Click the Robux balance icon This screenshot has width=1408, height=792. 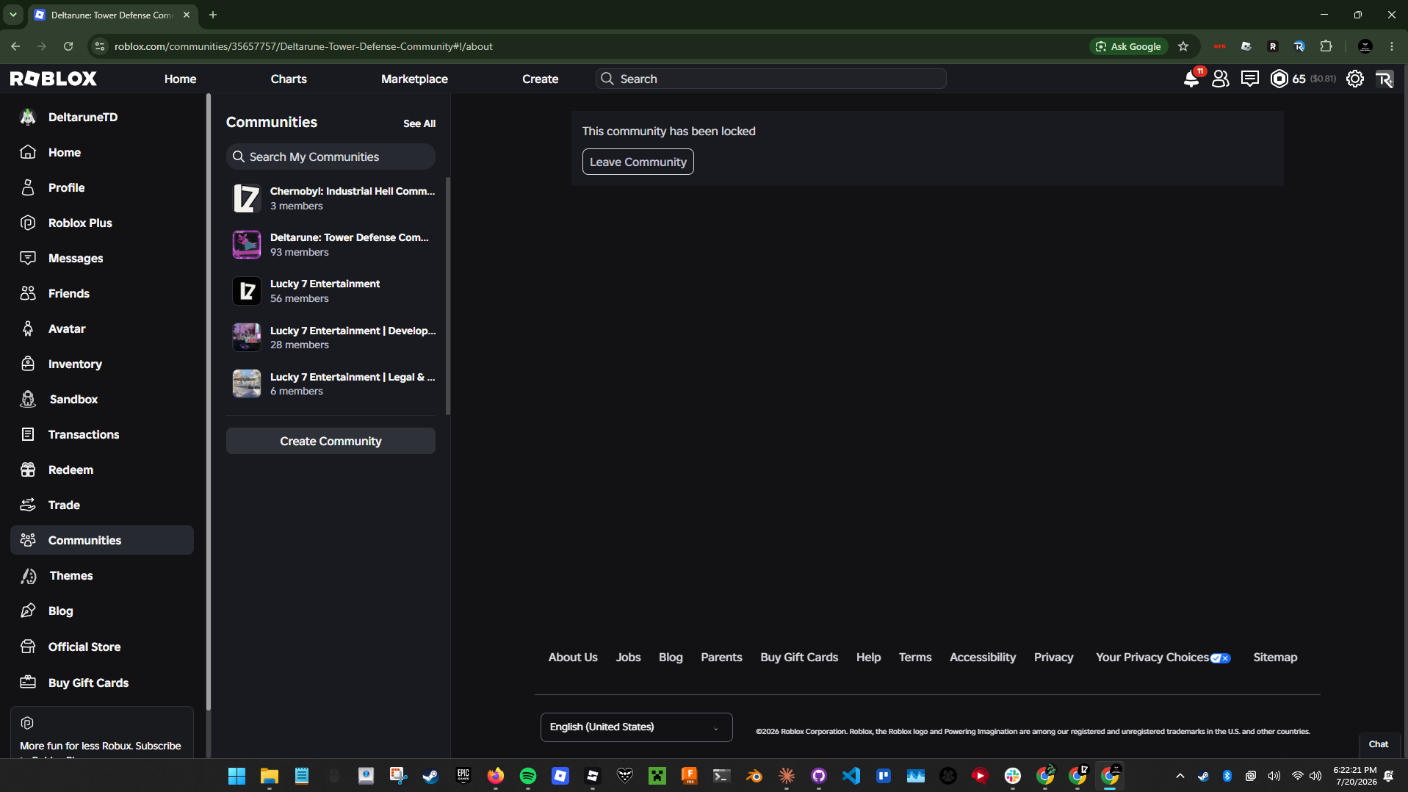[x=1279, y=79]
